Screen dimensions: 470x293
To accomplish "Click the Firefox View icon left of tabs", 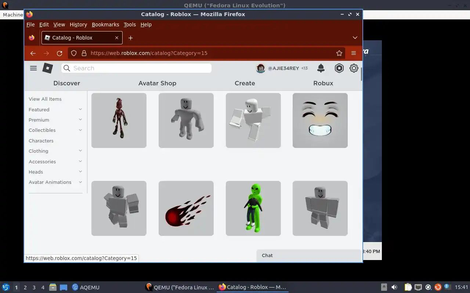I will [x=32, y=38].
